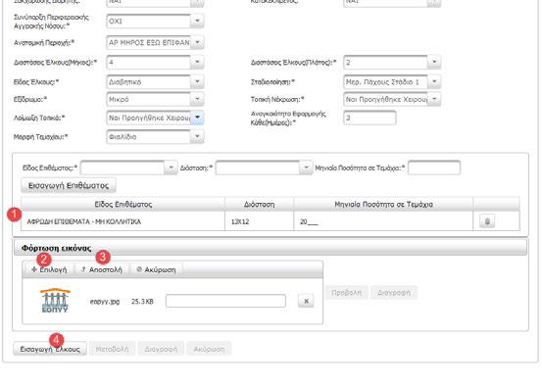Image resolution: width=542 pixels, height=384 pixels.
Task: Open the Σταδιοποίηση dropdown
Action: pos(434,82)
